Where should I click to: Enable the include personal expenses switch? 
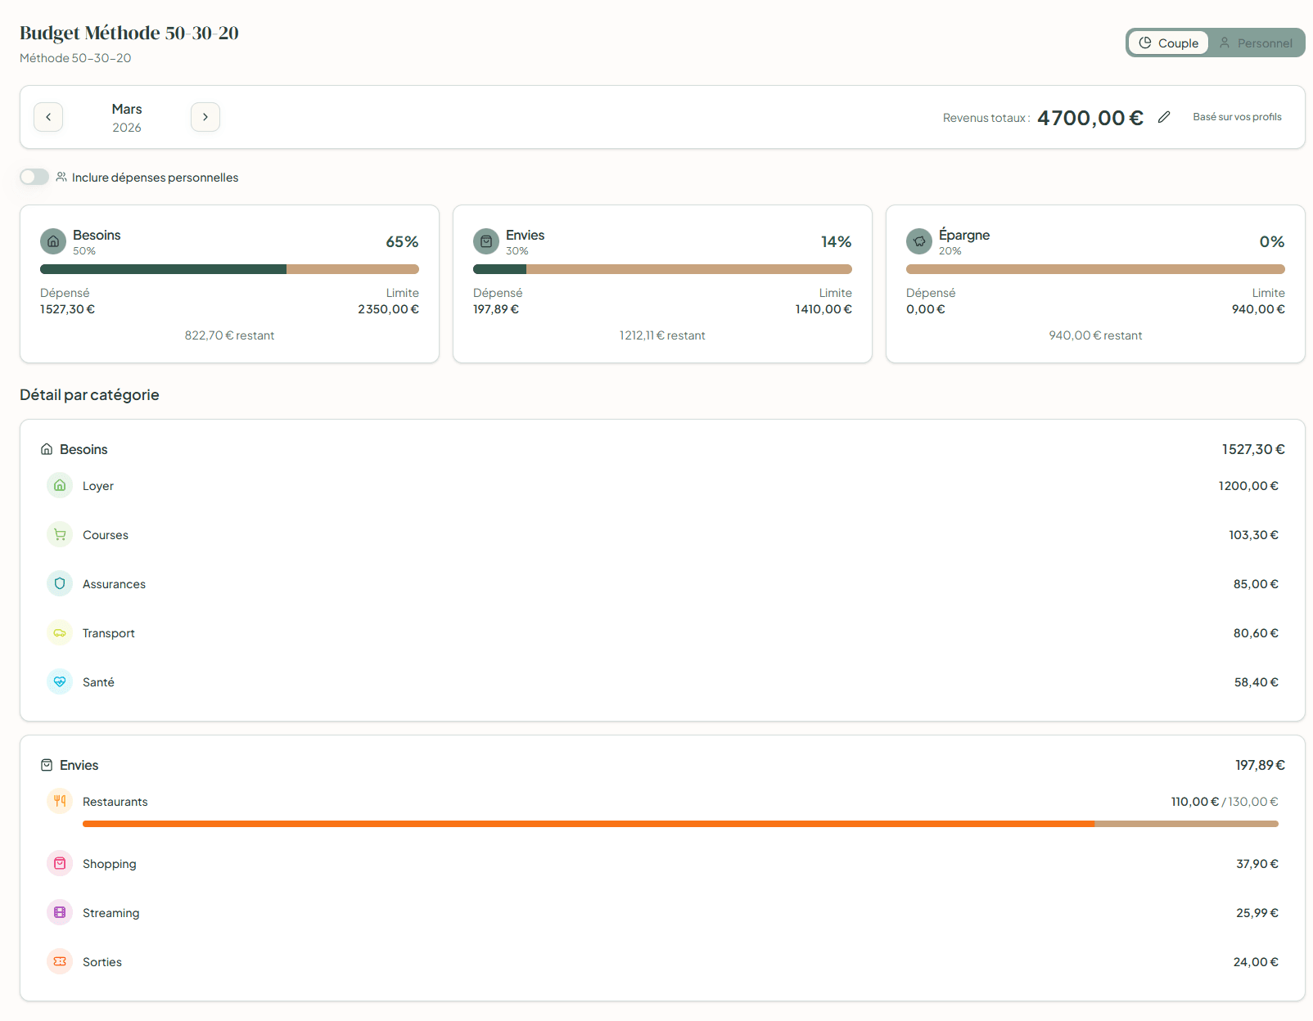pyautogui.click(x=34, y=178)
